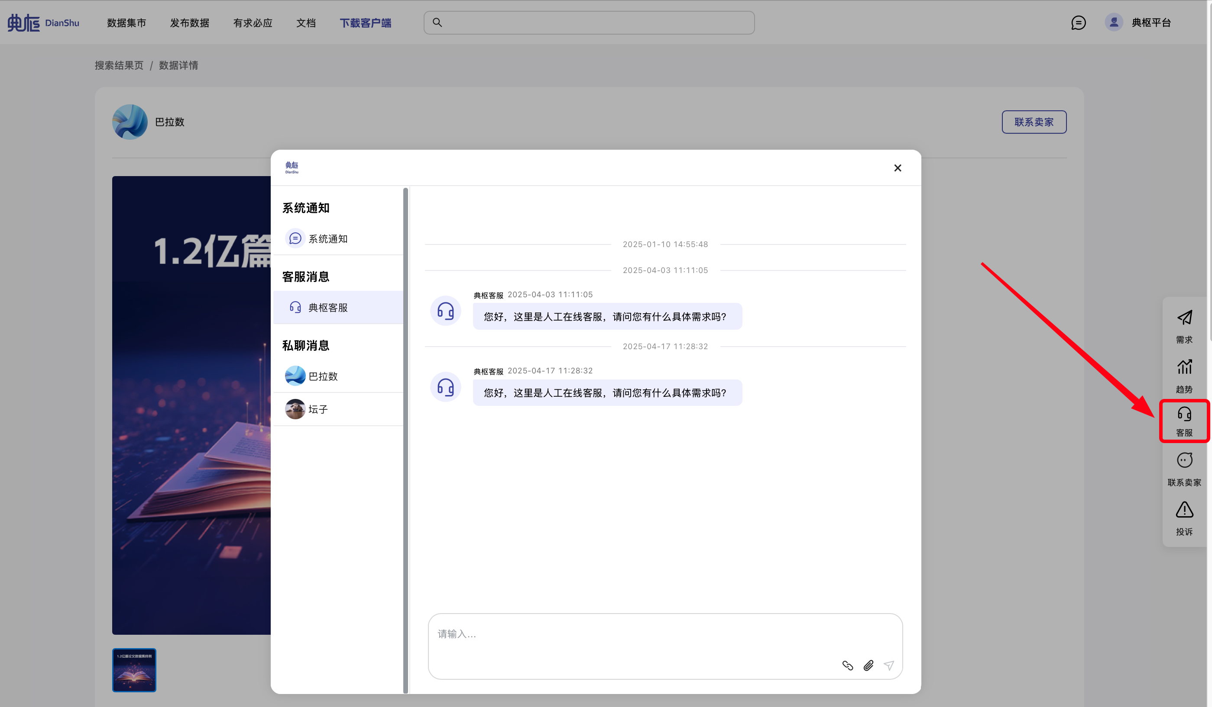Screen dimensions: 1212x707
Task: Select the small dataset thumbnail
Action: tap(134, 670)
